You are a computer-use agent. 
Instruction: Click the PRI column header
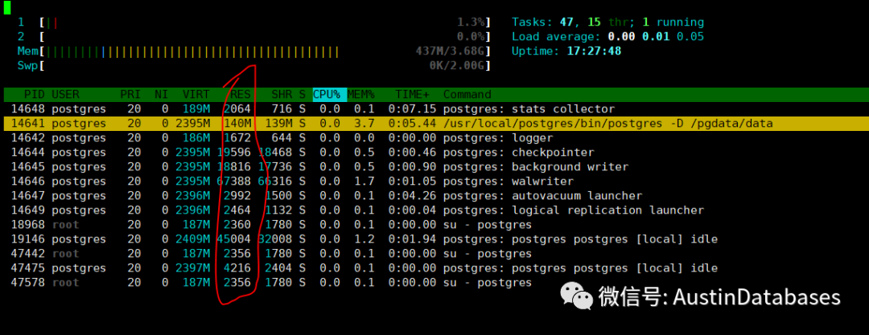pos(130,95)
